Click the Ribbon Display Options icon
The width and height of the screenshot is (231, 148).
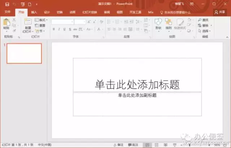click(192, 4)
